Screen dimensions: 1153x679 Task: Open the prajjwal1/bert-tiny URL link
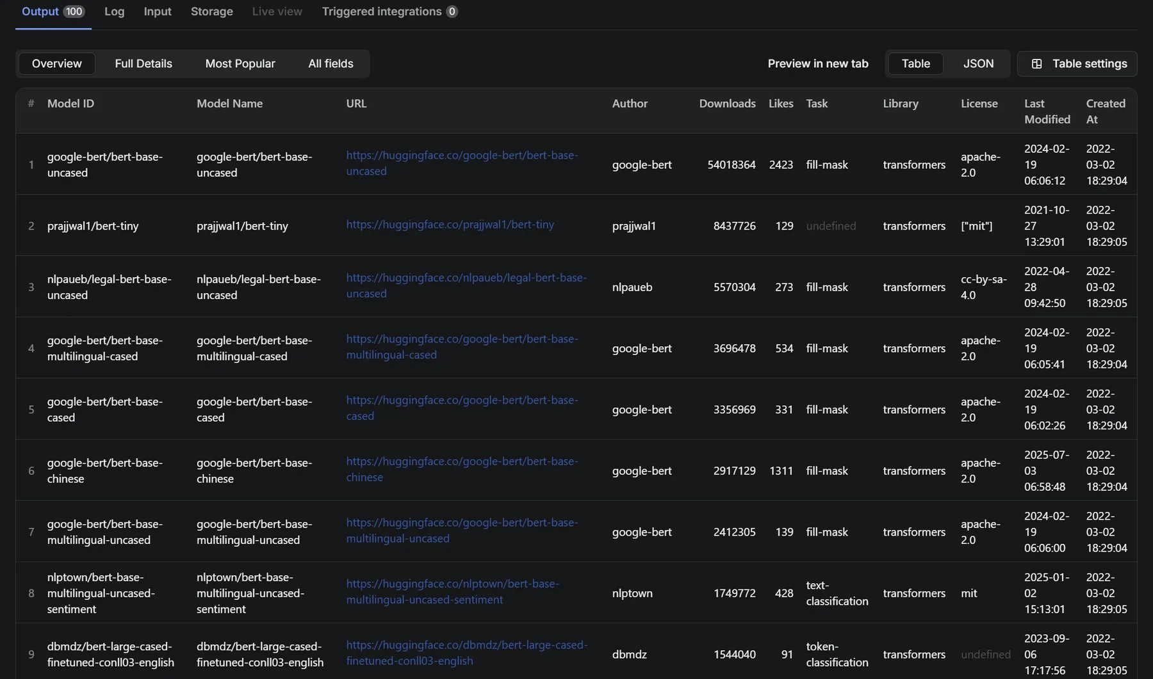450,225
